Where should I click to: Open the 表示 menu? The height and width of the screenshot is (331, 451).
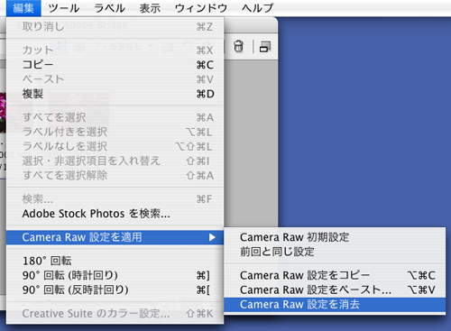click(150, 8)
